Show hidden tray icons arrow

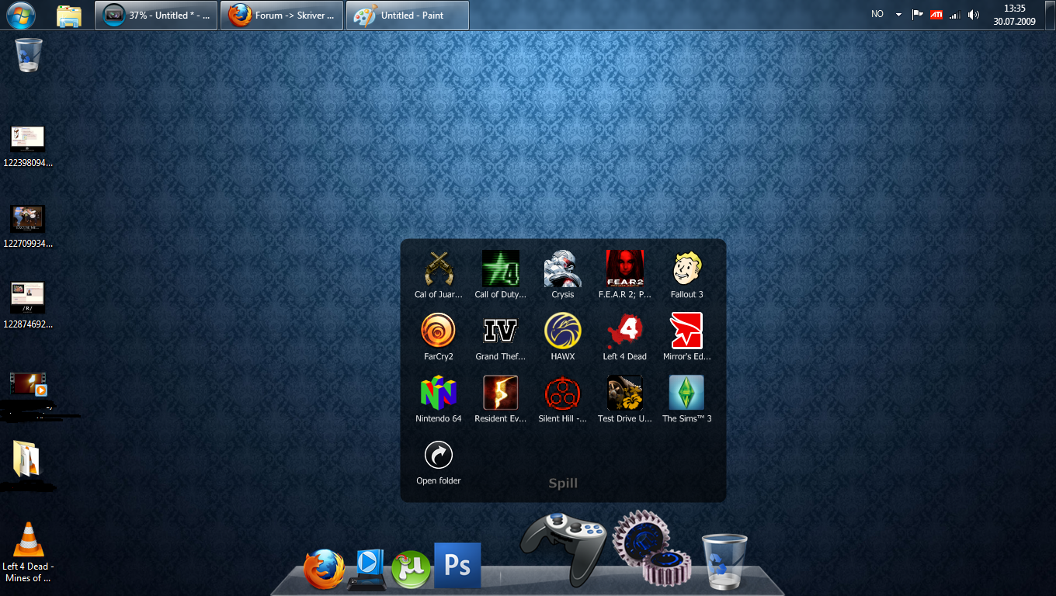coord(898,14)
